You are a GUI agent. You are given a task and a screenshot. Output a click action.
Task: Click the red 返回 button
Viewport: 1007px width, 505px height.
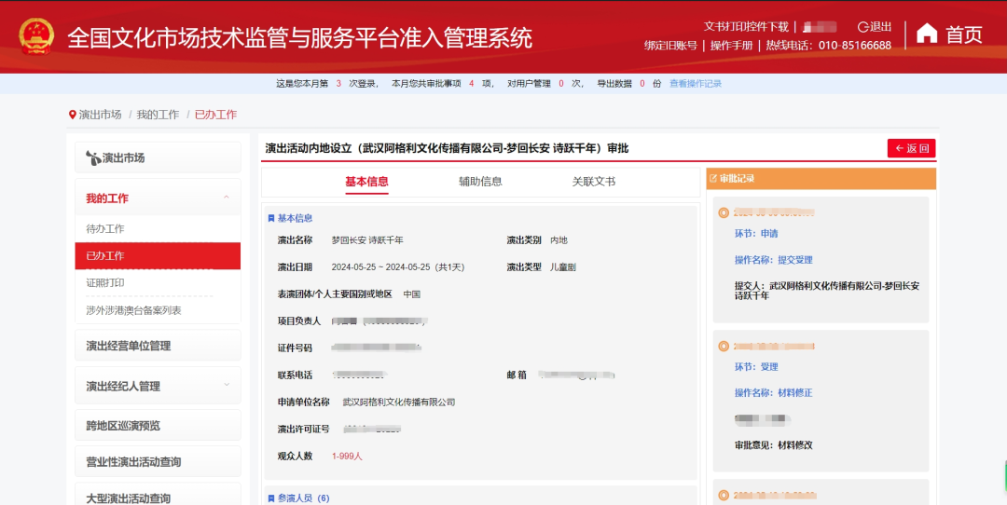[x=911, y=148]
